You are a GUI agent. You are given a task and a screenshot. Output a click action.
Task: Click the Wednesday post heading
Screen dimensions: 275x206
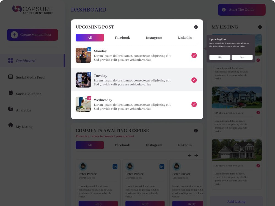(103, 100)
